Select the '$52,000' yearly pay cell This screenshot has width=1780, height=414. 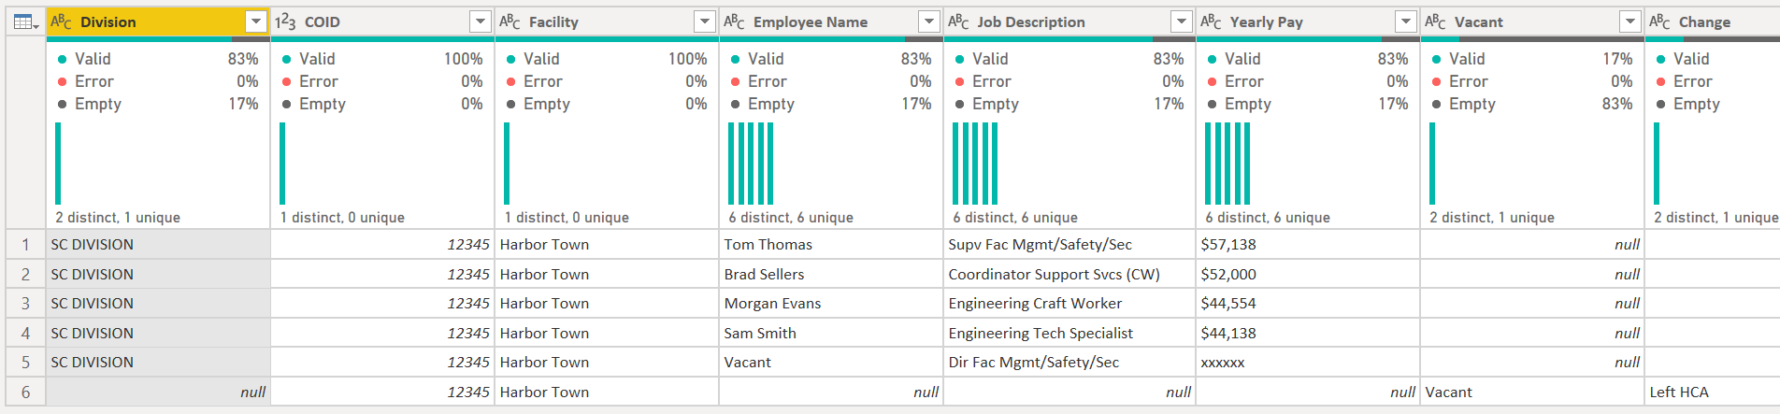pyautogui.click(x=1308, y=274)
